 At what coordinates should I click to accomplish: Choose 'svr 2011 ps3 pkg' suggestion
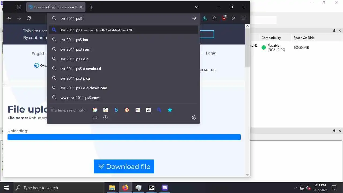pyautogui.click(x=123, y=78)
